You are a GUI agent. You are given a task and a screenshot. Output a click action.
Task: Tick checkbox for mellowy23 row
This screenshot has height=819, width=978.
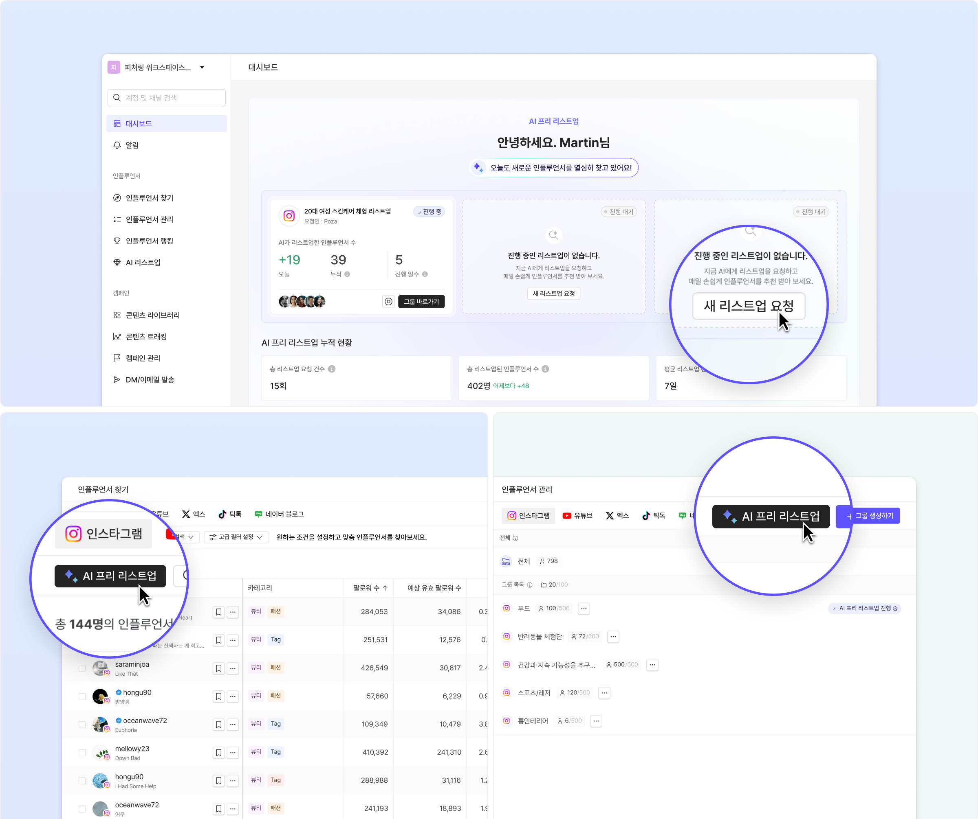tap(82, 753)
